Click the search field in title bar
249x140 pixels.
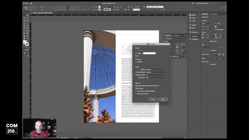219,3
